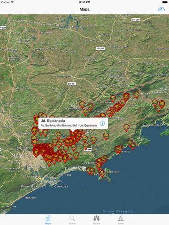This screenshot has height=225, width=169.
Task: Tap the Santos city label on map
Action: point(56,181)
